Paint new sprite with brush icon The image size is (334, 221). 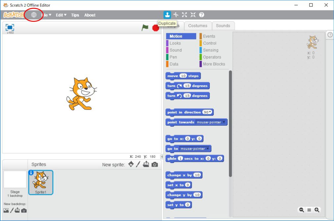point(138,164)
